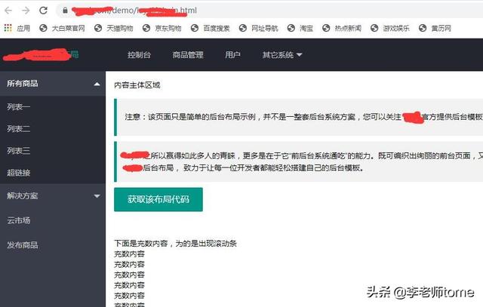483x307 pixels.
Task: Click the padlock icon in address bar
Action: click(65, 11)
